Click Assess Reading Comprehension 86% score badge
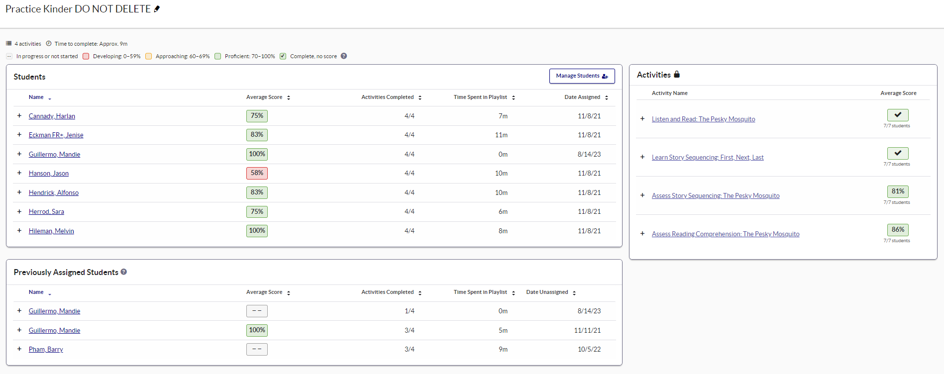The height and width of the screenshot is (374, 944). (898, 230)
